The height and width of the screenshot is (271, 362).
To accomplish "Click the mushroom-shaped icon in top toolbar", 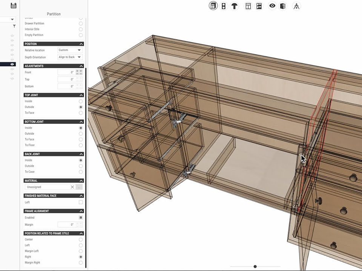I will click(x=235, y=6).
